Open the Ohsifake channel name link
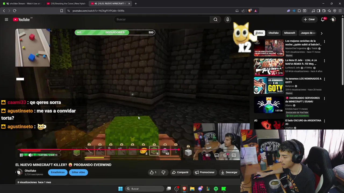Viewport: 344px width, 193px height. [x=30, y=171]
